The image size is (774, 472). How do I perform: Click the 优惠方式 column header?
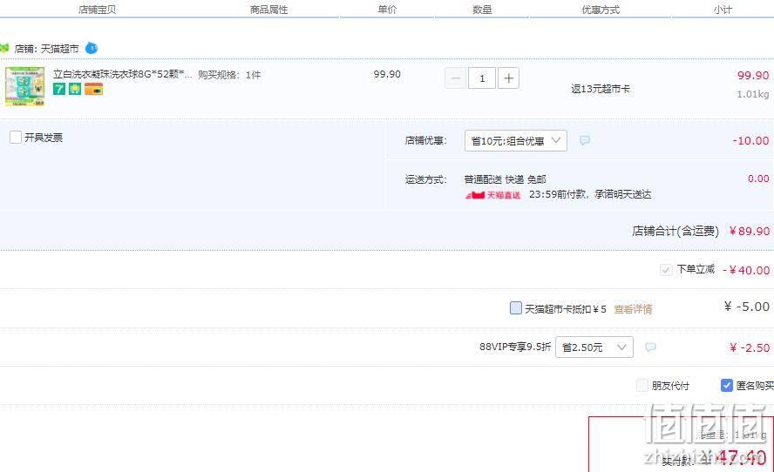601,10
